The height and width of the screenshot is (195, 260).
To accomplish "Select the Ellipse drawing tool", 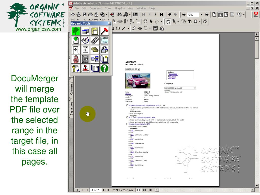I will coord(118,28).
